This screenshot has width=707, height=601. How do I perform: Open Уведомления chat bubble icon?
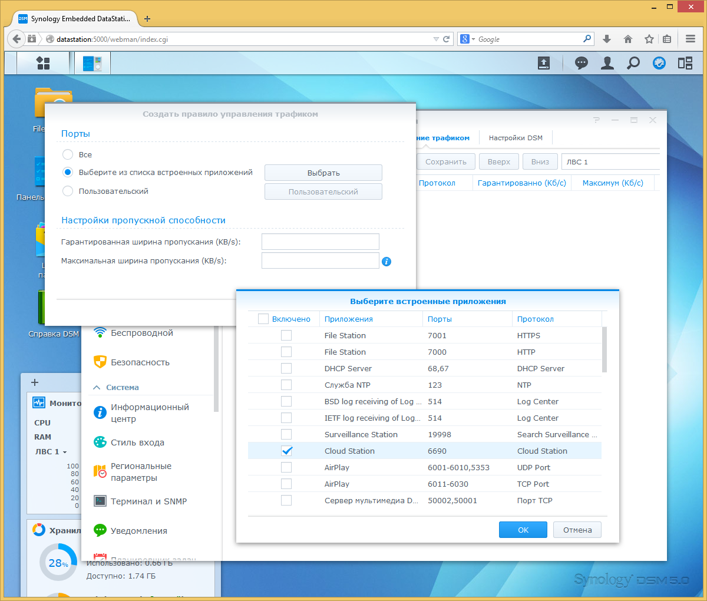[x=100, y=531]
